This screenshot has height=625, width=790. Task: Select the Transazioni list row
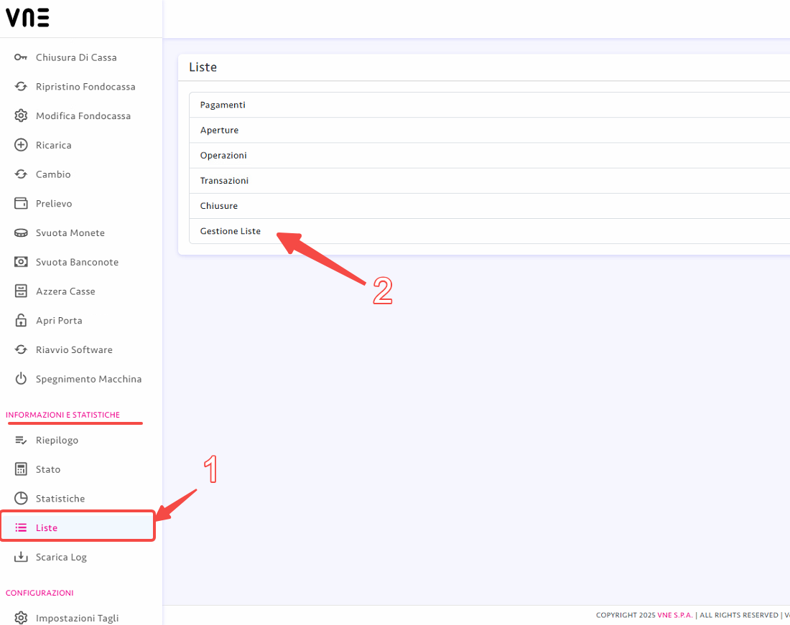489,181
